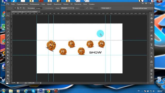Select the Dodge tool
The width and height of the screenshot is (165, 93).
click(x=8, y=58)
